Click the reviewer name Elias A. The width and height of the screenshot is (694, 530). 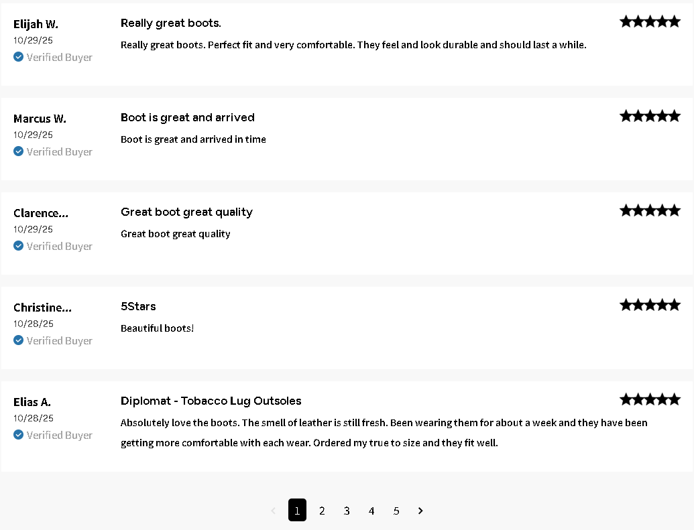32,402
